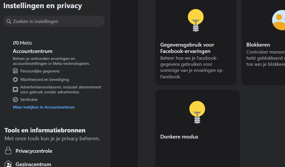Click the Privacycontrole padlock icon

tap(8, 151)
